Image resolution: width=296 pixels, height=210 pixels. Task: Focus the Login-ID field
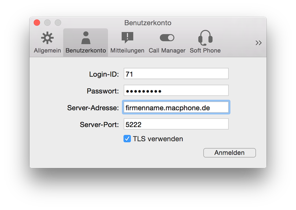(x=176, y=74)
